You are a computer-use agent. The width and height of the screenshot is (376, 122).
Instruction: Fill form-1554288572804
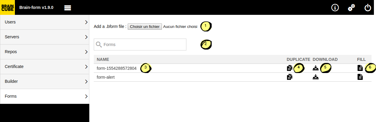(x=360, y=68)
